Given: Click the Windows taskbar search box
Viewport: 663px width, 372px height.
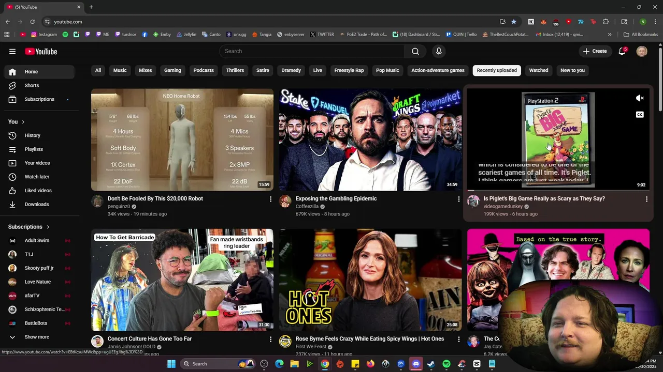Looking at the screenshot, I should tap(217, 364).
